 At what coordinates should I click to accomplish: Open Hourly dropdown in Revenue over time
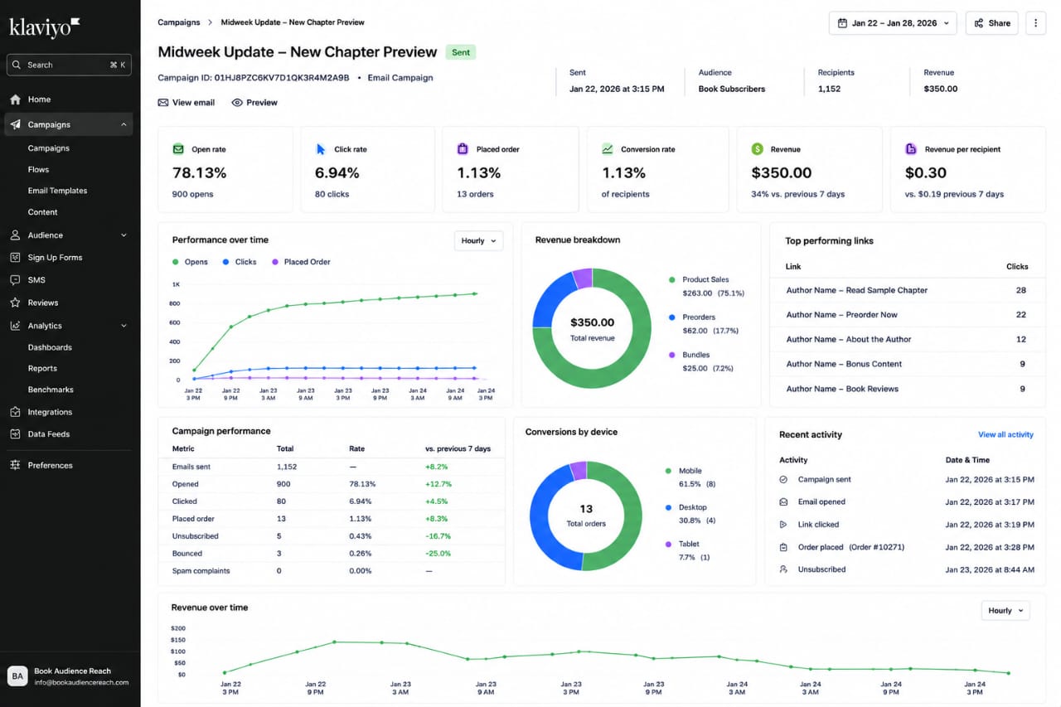1005,611
